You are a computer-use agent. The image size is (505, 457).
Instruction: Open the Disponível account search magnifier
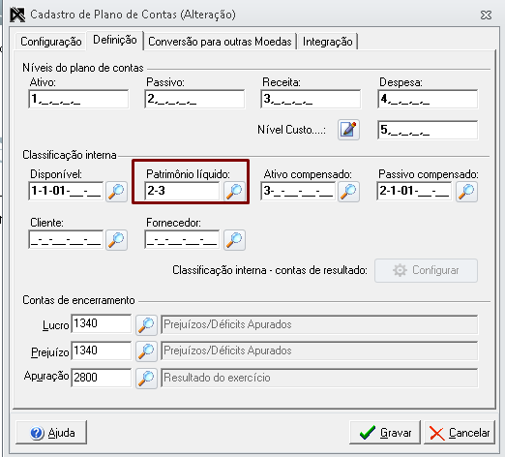click(116, 192)
